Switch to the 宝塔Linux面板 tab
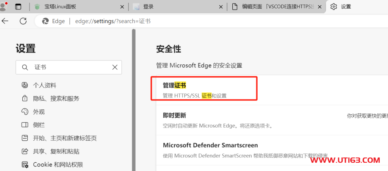The height and width of the screenshot is (171, 388). [x=79, y=7]
